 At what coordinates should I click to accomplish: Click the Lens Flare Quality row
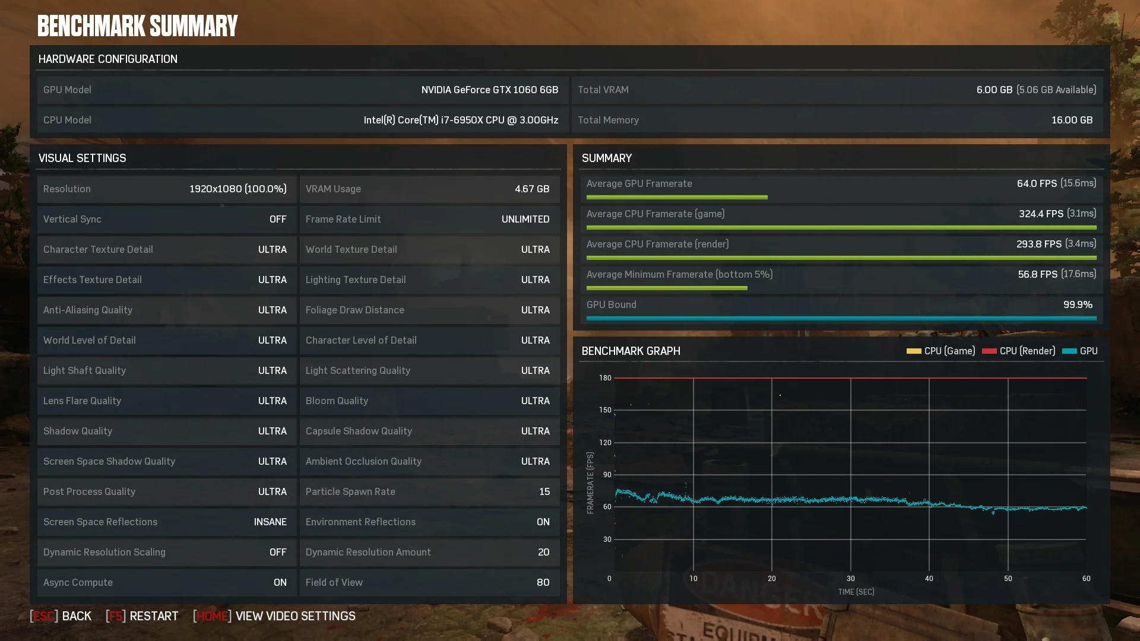(167, 401)
